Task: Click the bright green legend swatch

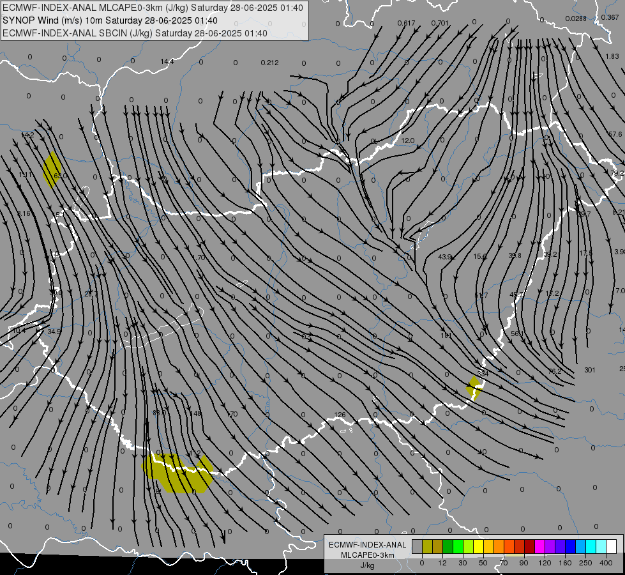Action: (458, 546)
